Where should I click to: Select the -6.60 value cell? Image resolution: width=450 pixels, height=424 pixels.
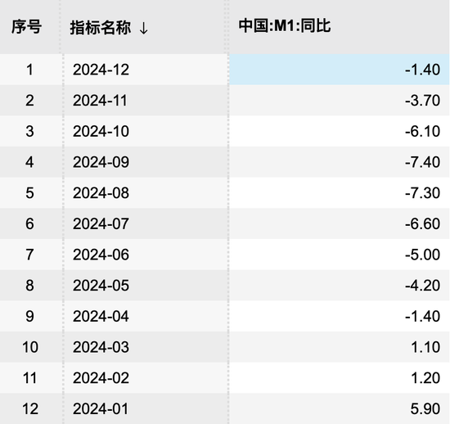click(x=340, y=223)
